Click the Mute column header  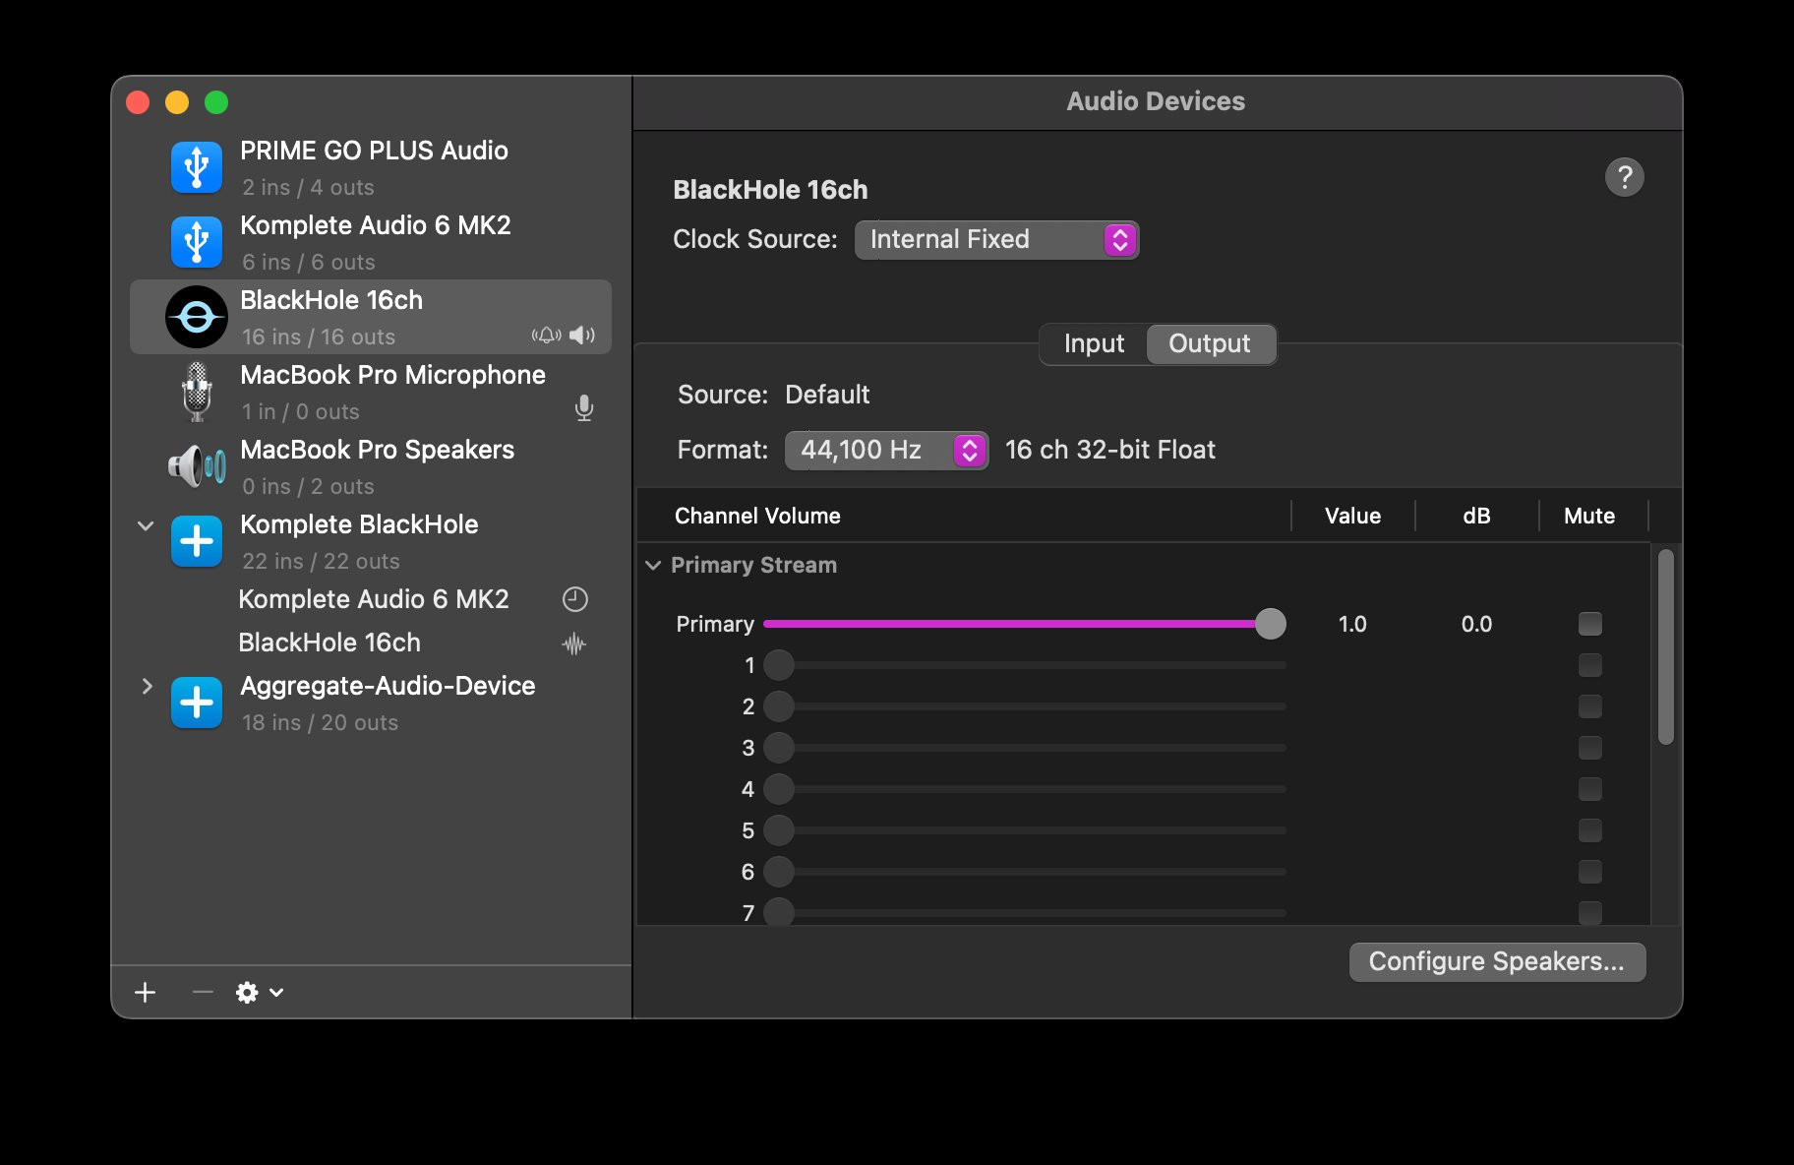click(x=1589, y=516)
